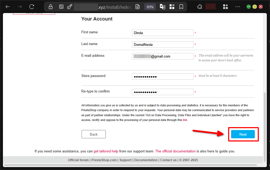This screenshot has height=170, width=270.
Task: Click into the Store password field
Action: point(163,76)
